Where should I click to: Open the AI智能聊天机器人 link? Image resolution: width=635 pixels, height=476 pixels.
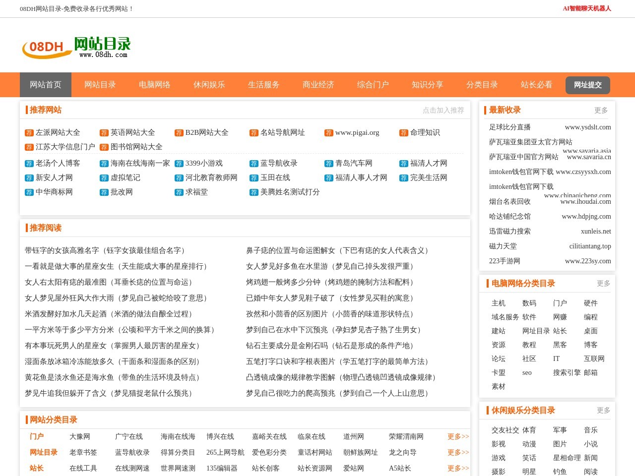587,8
